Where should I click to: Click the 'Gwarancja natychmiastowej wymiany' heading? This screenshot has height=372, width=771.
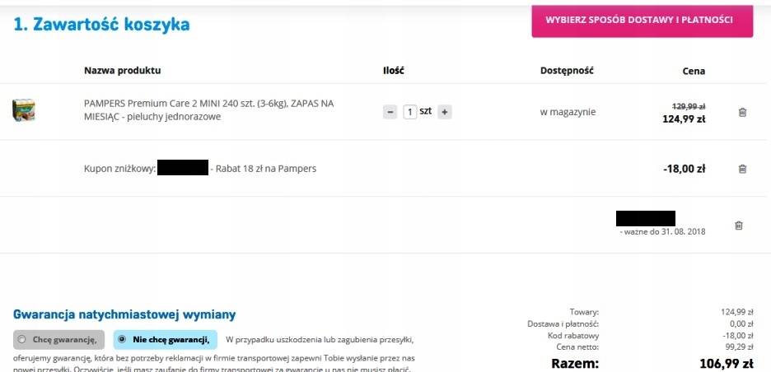[124, 314]
